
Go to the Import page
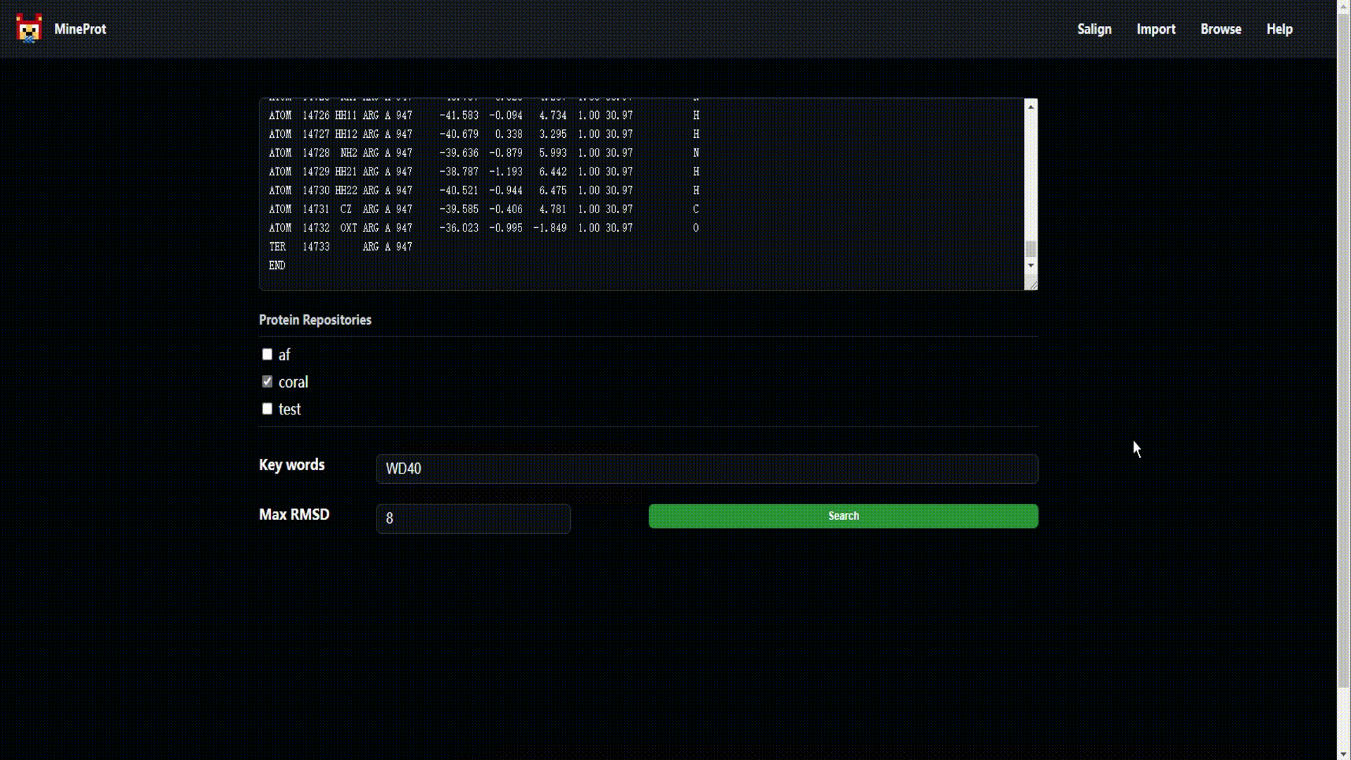click(1156, 29)
